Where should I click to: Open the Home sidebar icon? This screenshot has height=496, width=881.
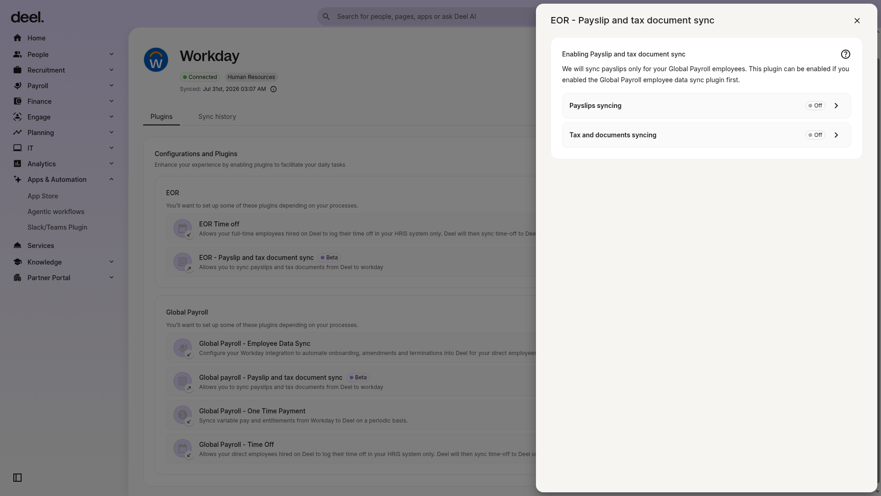17,38
